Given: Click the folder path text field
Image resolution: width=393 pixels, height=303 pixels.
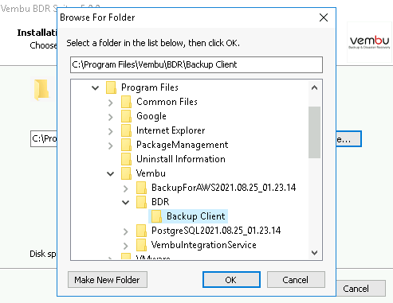Looking at the screenshot, I should pyautogui.click(x=196, y=64).
